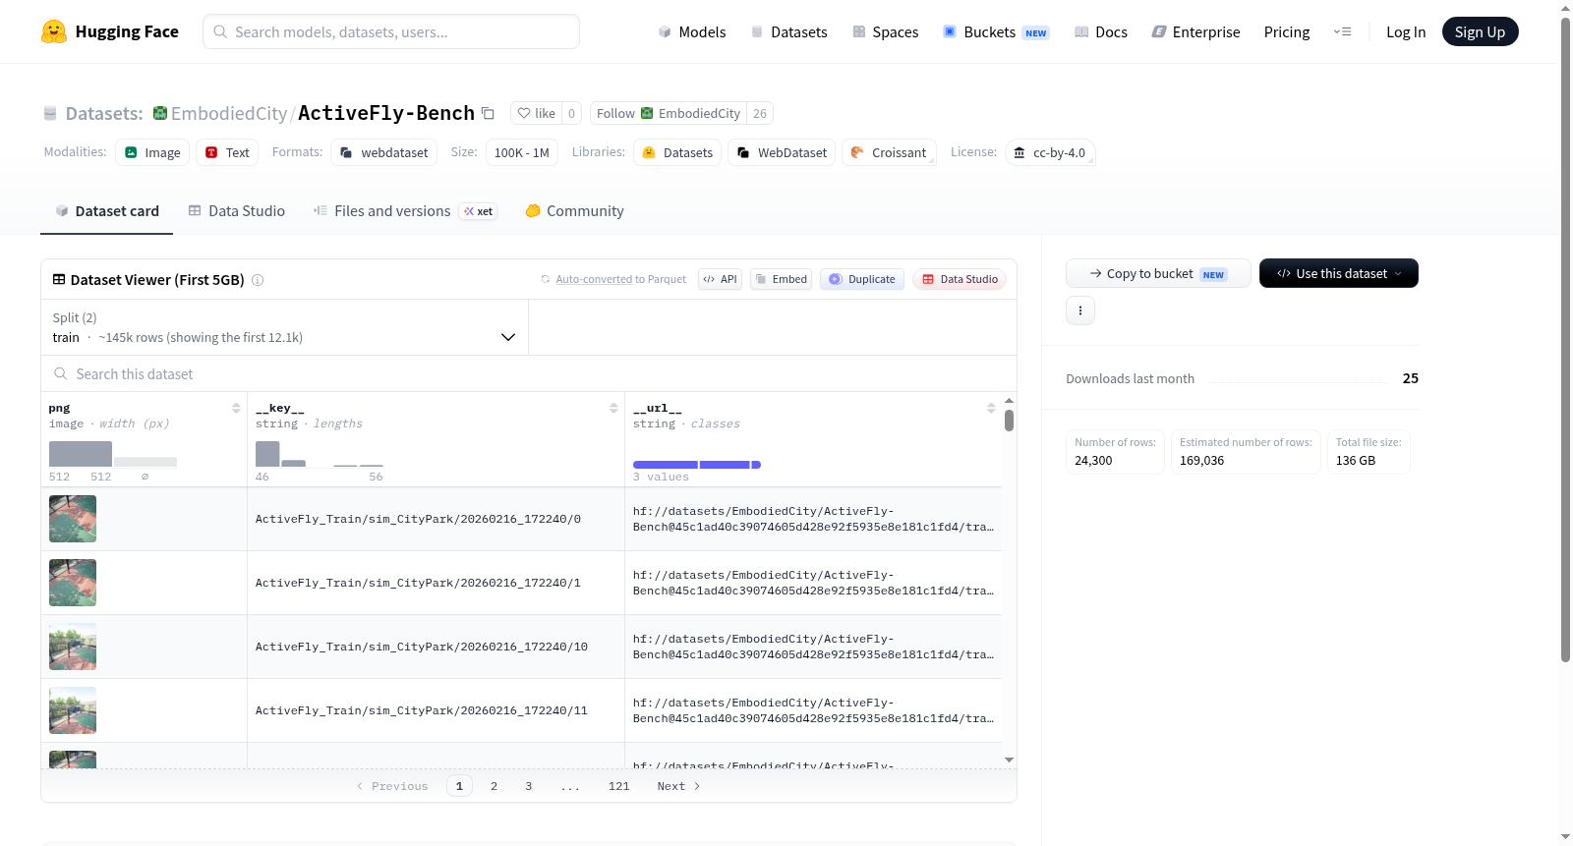1573x846 pixels.
Task: Open Docs in the top navigation
Action: point(1101,31)
